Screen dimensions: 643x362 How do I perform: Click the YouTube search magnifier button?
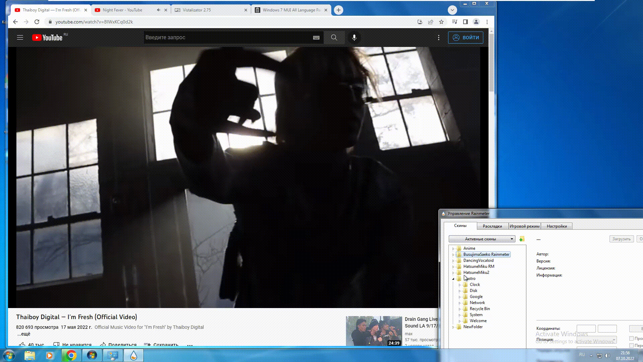click(x=334, y=38)
